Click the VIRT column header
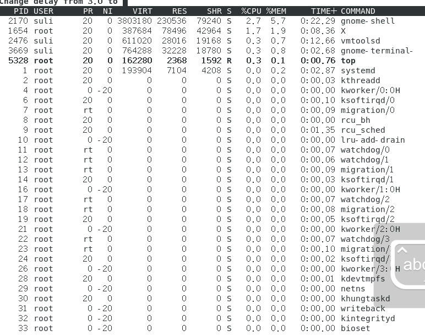This screenshot has height=336, width=425. pos(142,11)
